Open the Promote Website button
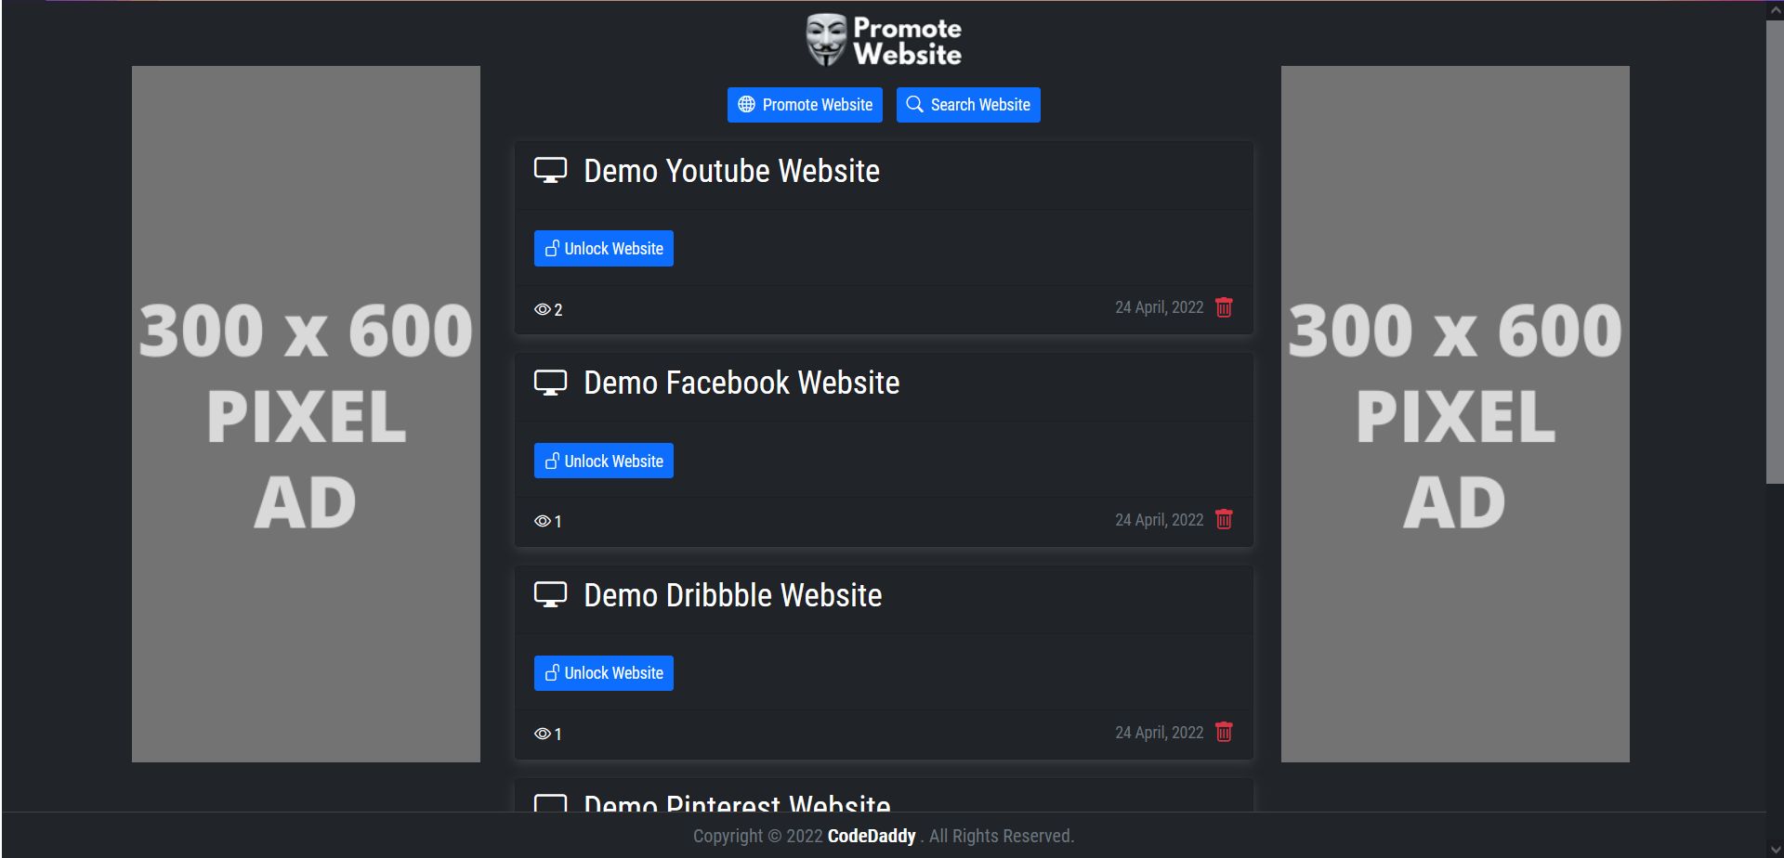The image size is (1784, 858). pos(805,105)
